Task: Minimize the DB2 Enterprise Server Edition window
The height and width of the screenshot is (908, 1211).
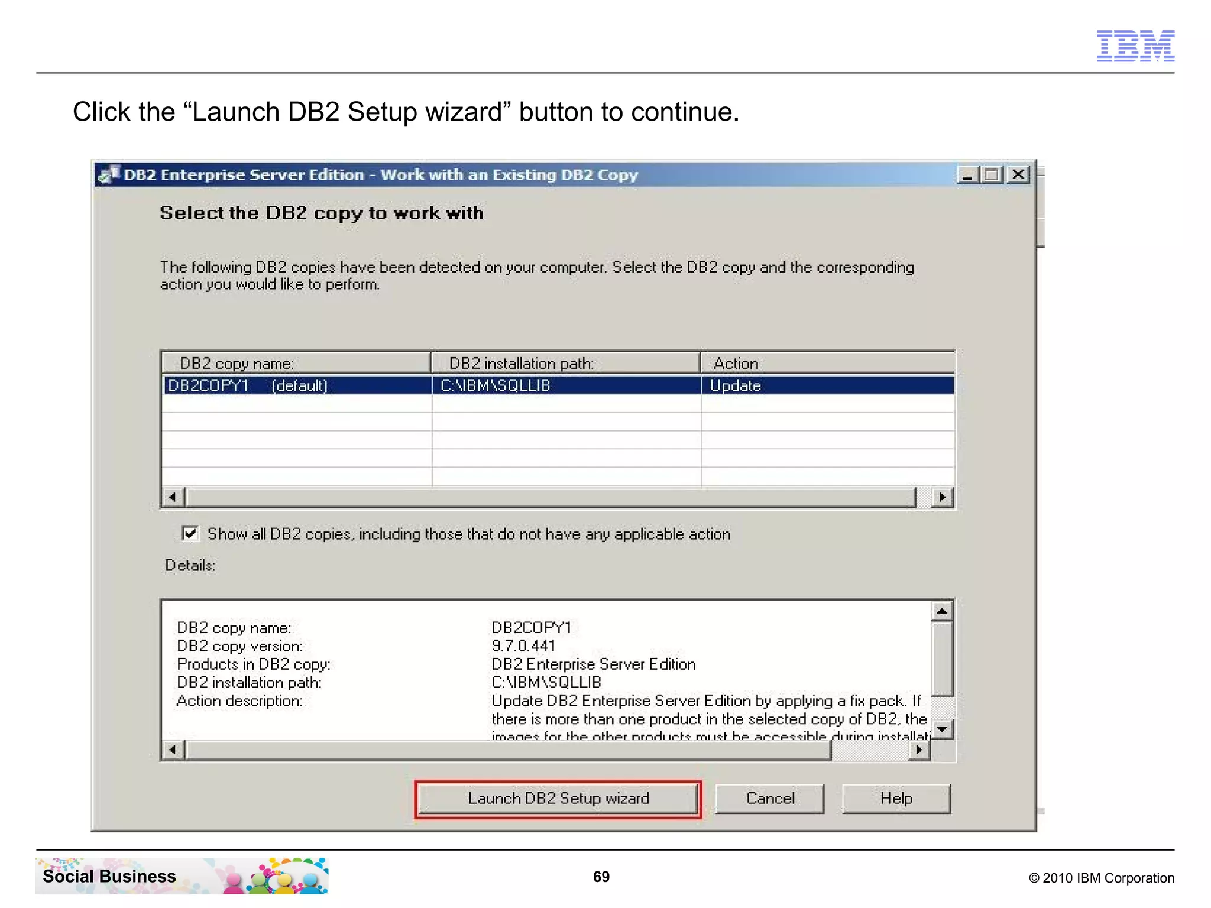Action: point(968,175)
